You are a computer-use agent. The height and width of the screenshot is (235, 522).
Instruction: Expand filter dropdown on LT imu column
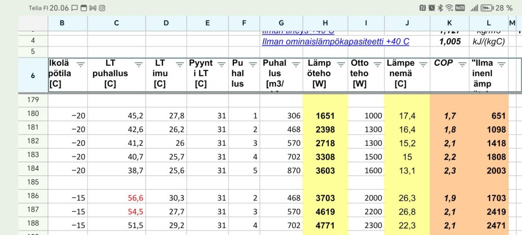180,64
